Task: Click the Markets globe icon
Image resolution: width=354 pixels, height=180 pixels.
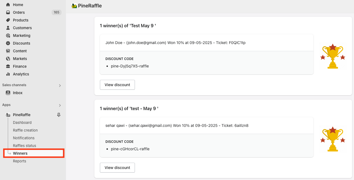Action: pos(8,59)
